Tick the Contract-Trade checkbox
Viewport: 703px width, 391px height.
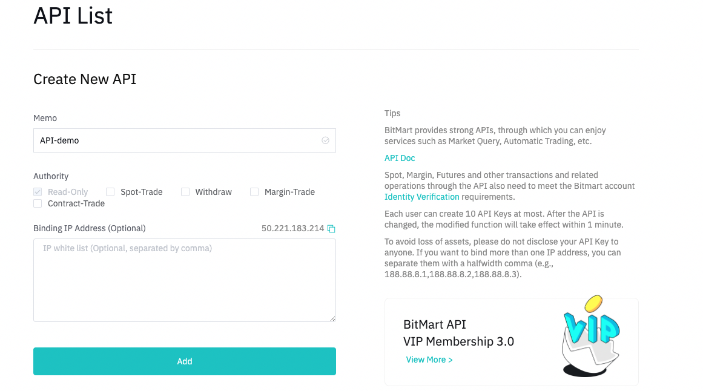pyautogui.click(x=38, y=203)
